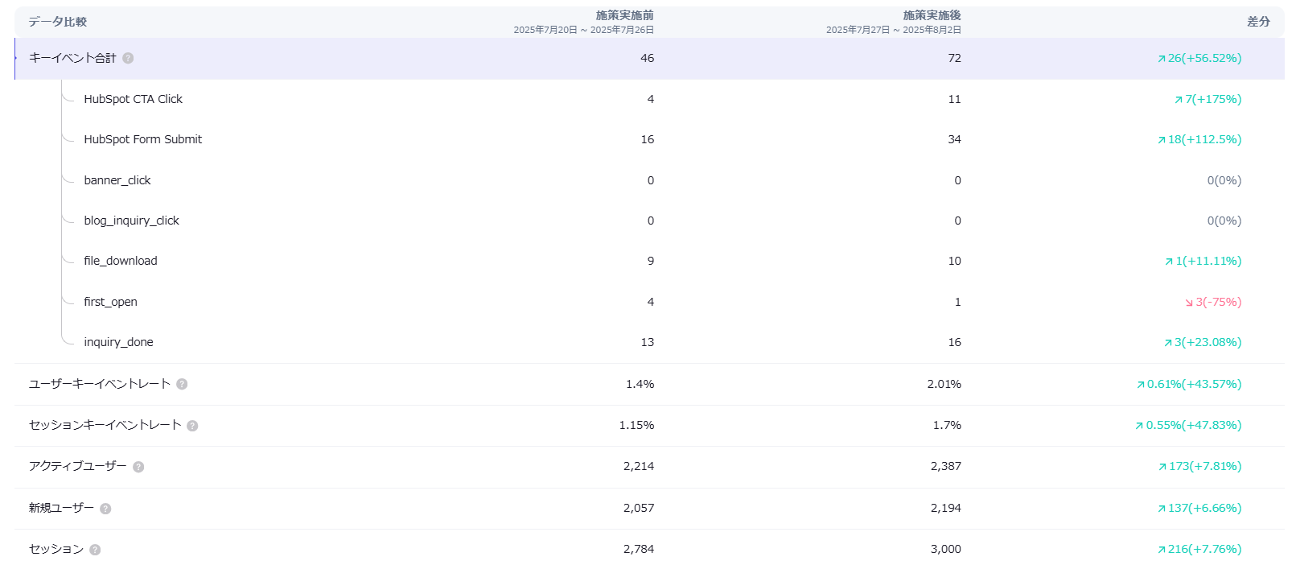The width and height of the screenshot is (1296, 565).
Task: Click help icon next to アクティブユーザー
Action: [x=138, y=467]
